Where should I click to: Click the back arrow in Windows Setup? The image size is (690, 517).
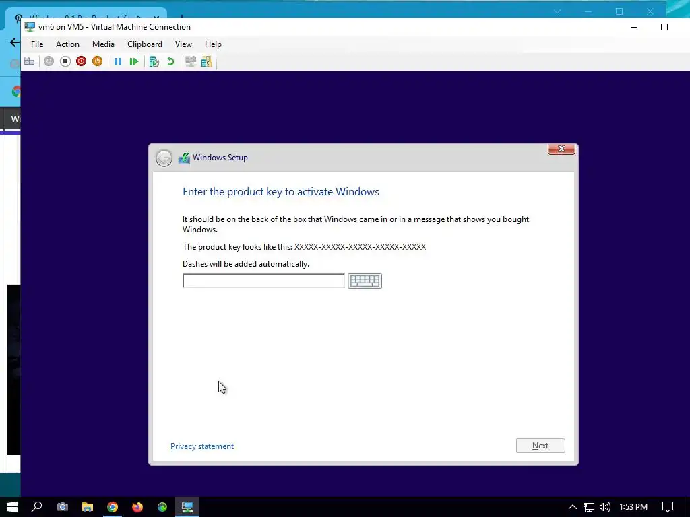click(164, 158)
